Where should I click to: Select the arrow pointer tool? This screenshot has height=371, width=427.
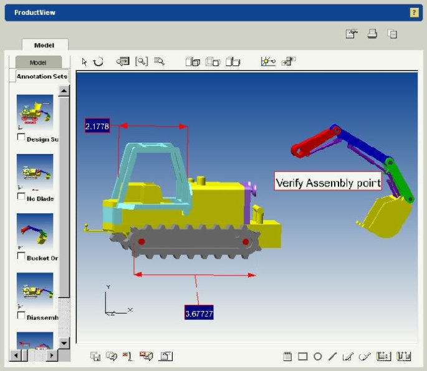pos(84,62)
